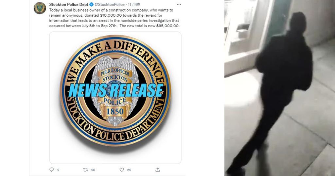The image size is (335, 176).
Task: Click Stockton Police Dept profile avatar
Action: [40, 8]
